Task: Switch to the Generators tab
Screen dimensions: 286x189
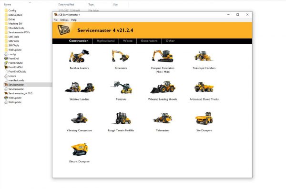Action: (x=149, y=41)
